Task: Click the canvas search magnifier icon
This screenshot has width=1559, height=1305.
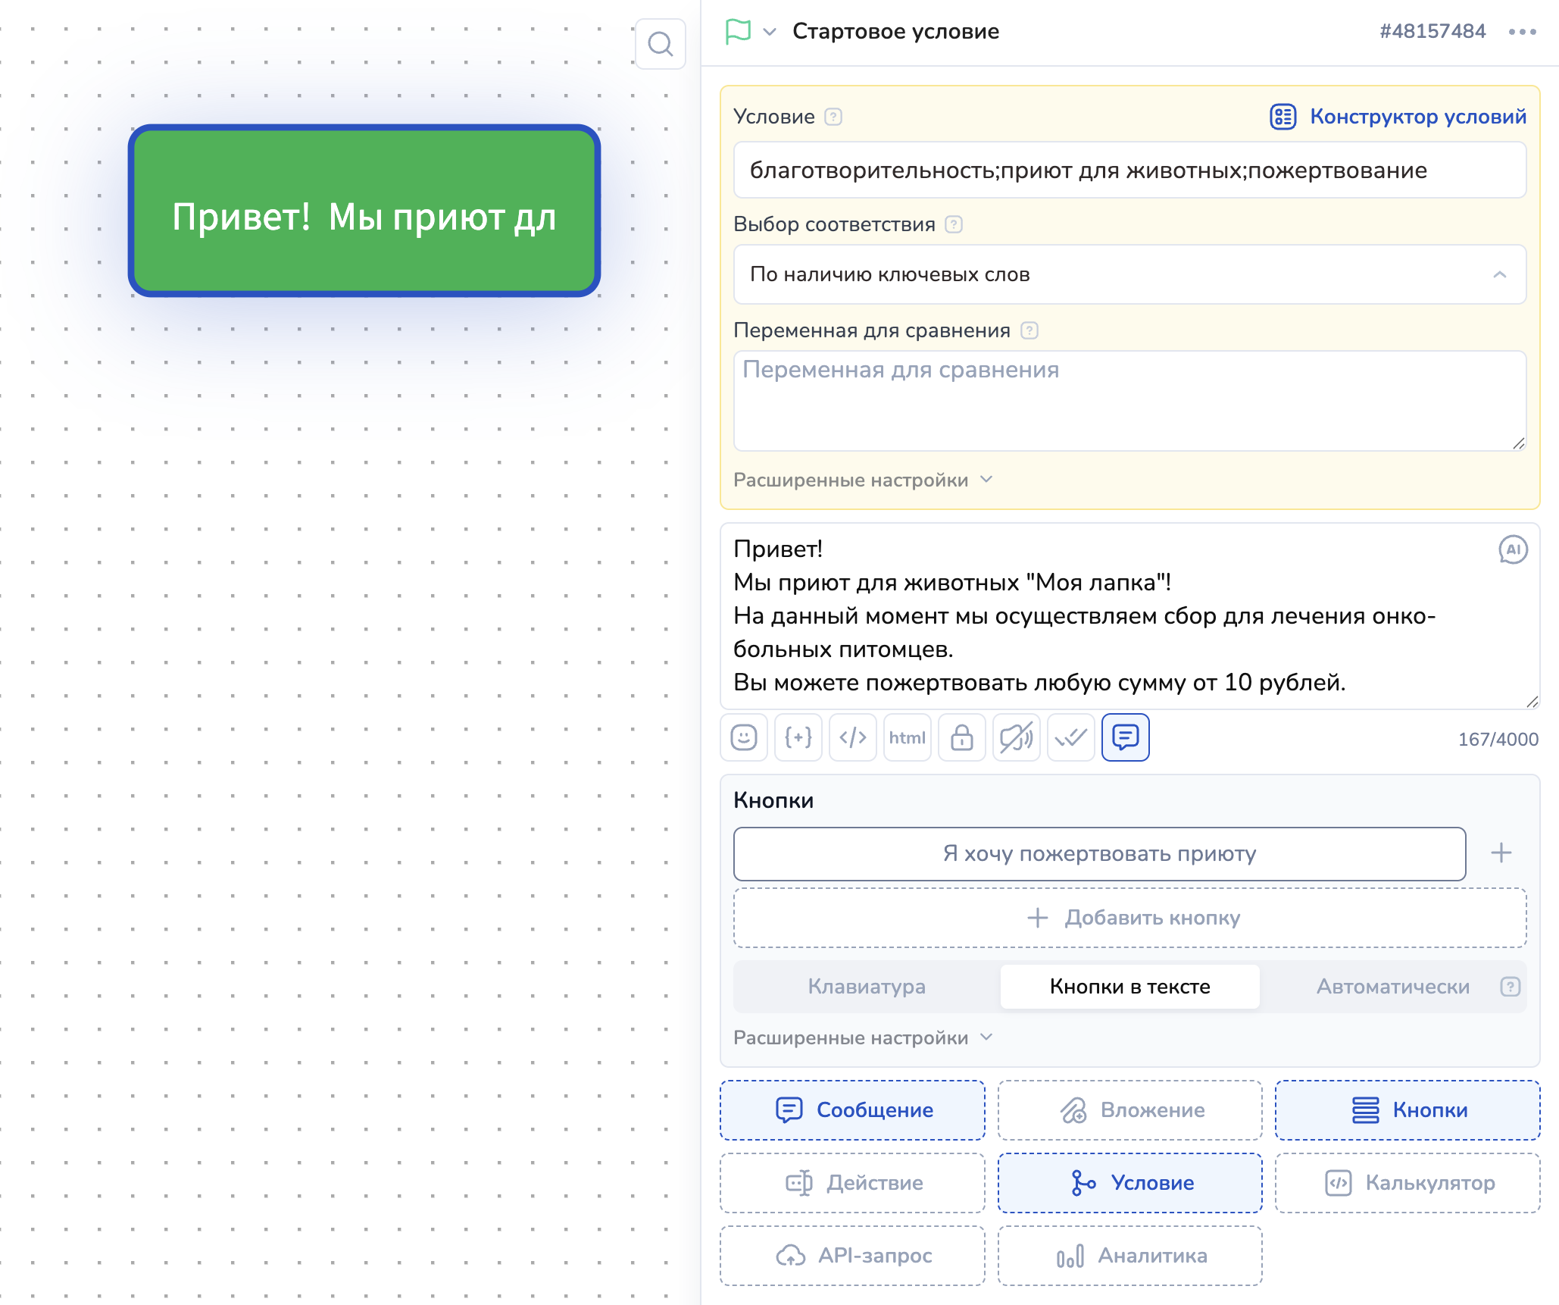Action: 660,44
